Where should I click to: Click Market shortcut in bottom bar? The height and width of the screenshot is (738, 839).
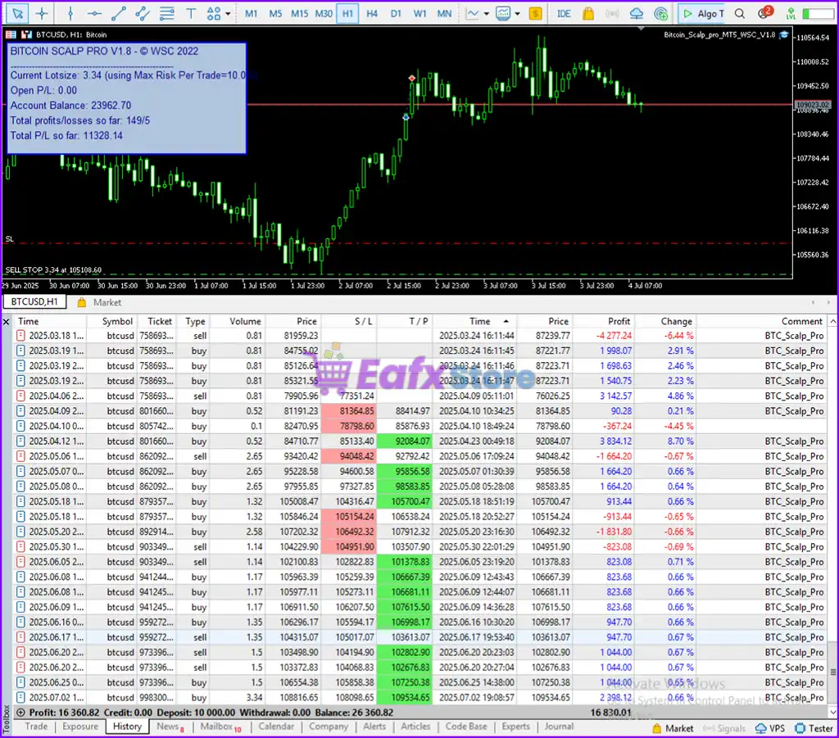(x=673, y=728)
